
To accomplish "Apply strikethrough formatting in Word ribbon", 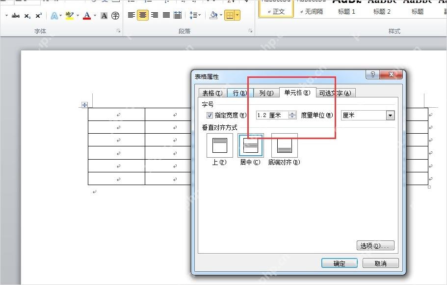I will tap(15, 16).
